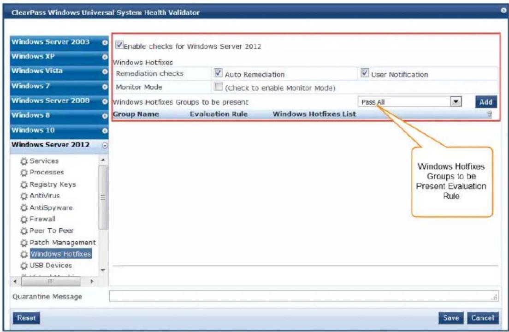Click the horizontal scrollbar left arrow

[x=15, y=281]
